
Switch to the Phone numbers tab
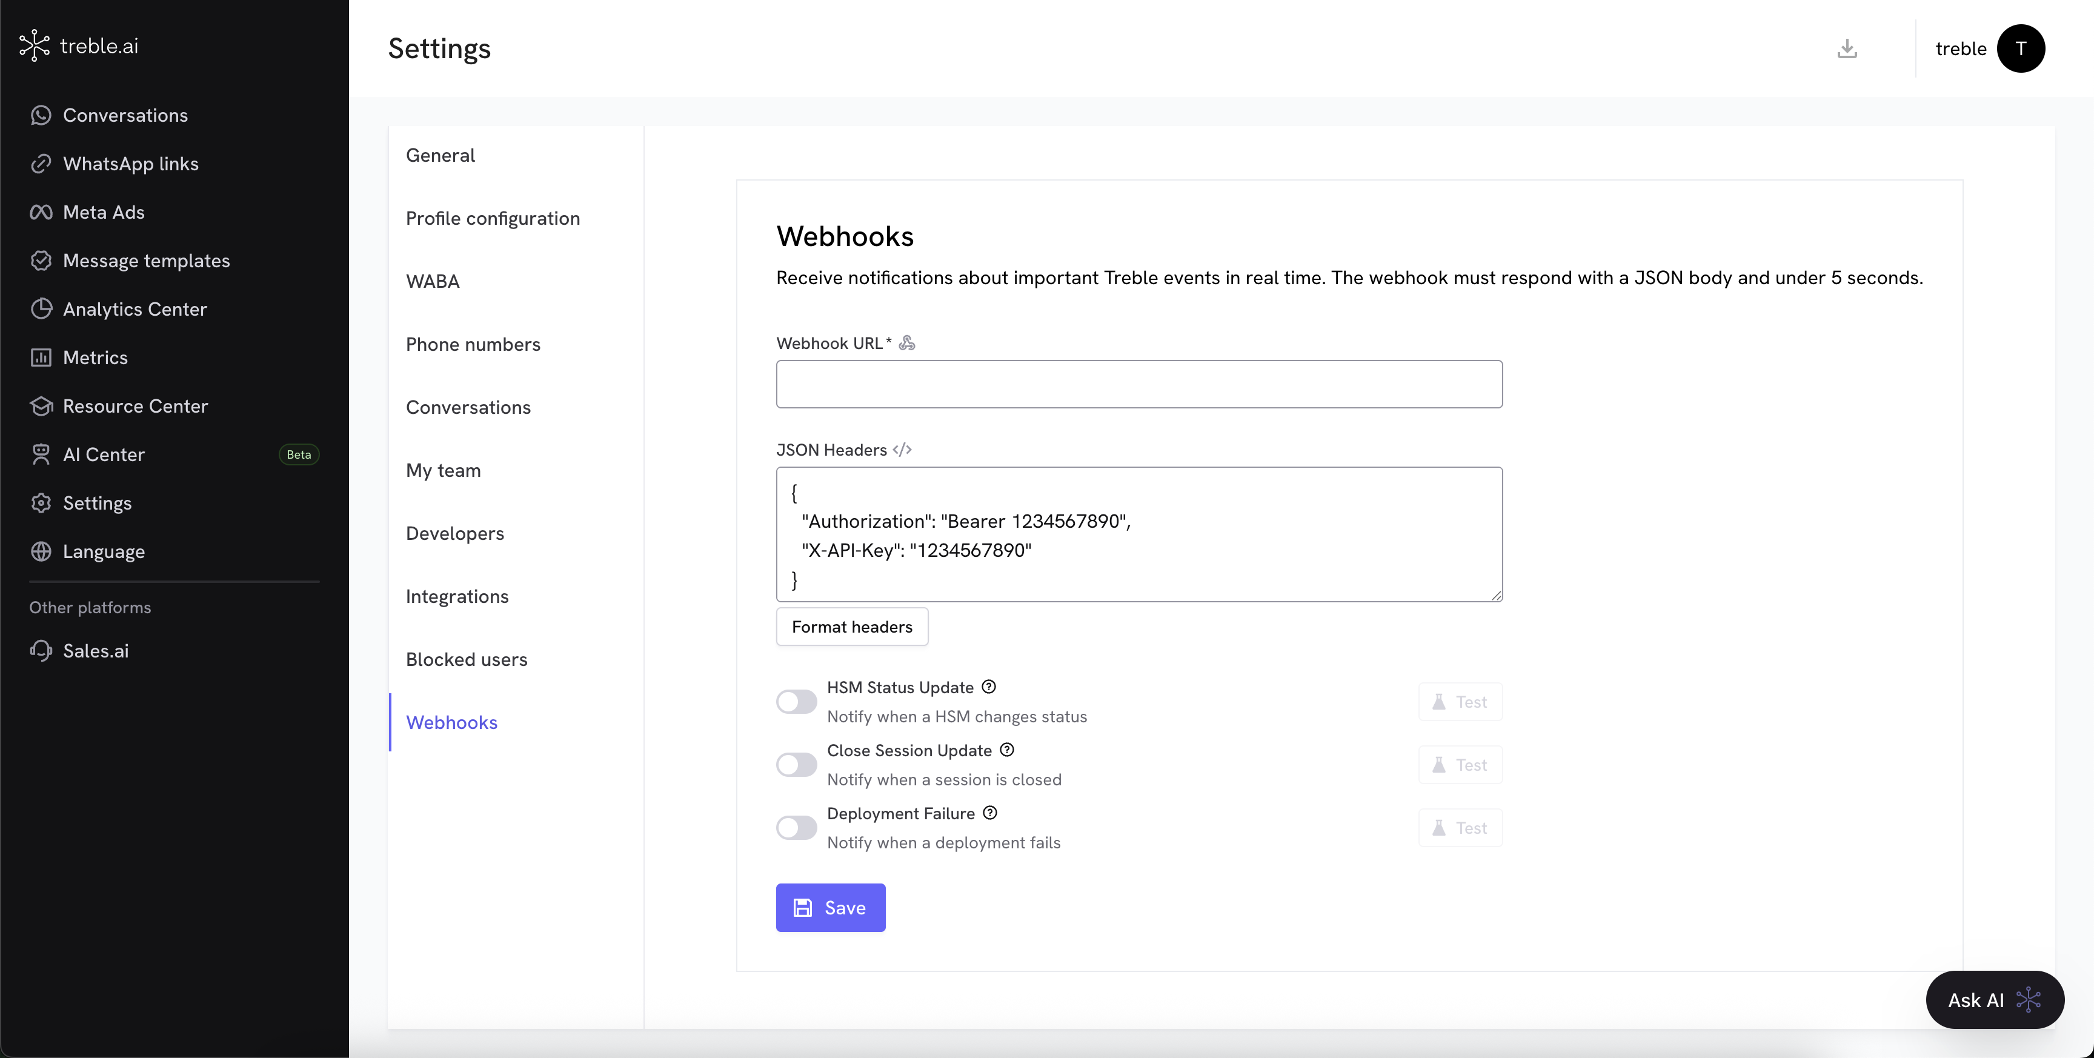pyautogui.click(x=472, y=345)
